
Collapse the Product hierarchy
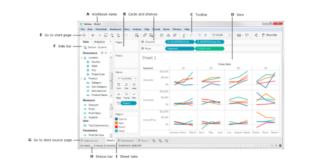[81, 79]
